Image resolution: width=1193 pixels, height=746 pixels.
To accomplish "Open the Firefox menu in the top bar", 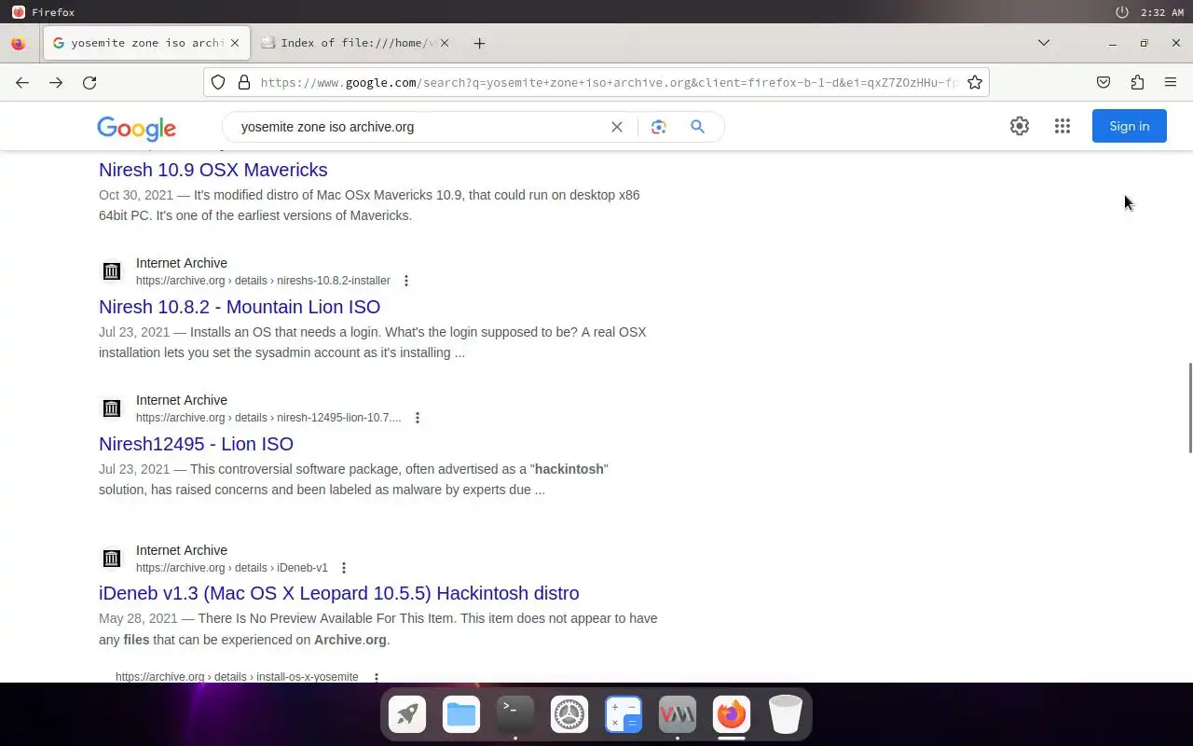I will (43, 12).
